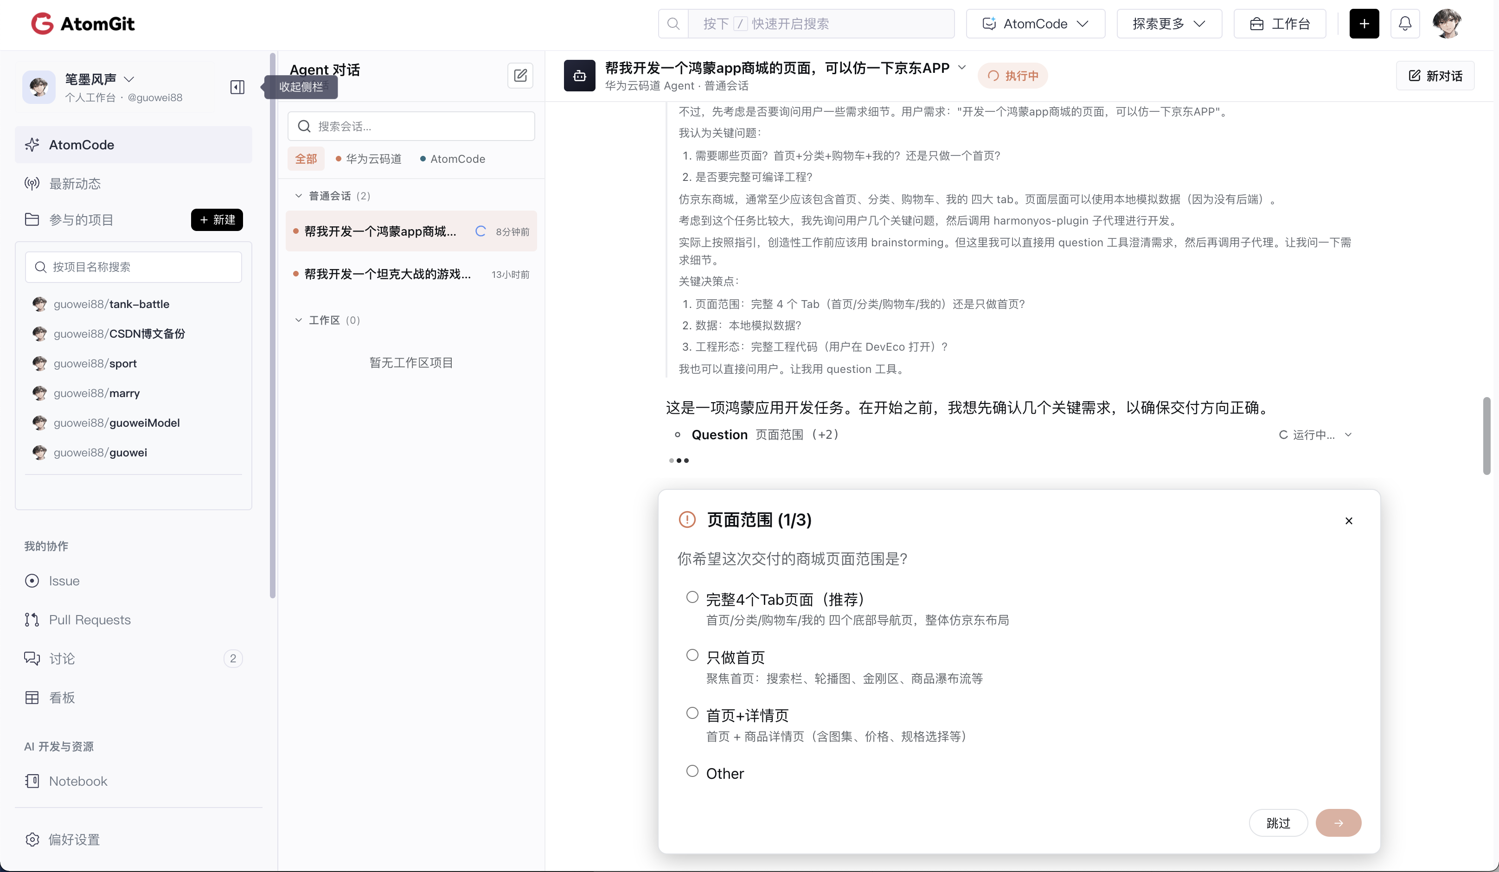Image resolution: width=1499 pixels, height=872 pixels.
Task: Click the new conversation edit icon beside Agent 对话
Action: click(x=520, y=76)
